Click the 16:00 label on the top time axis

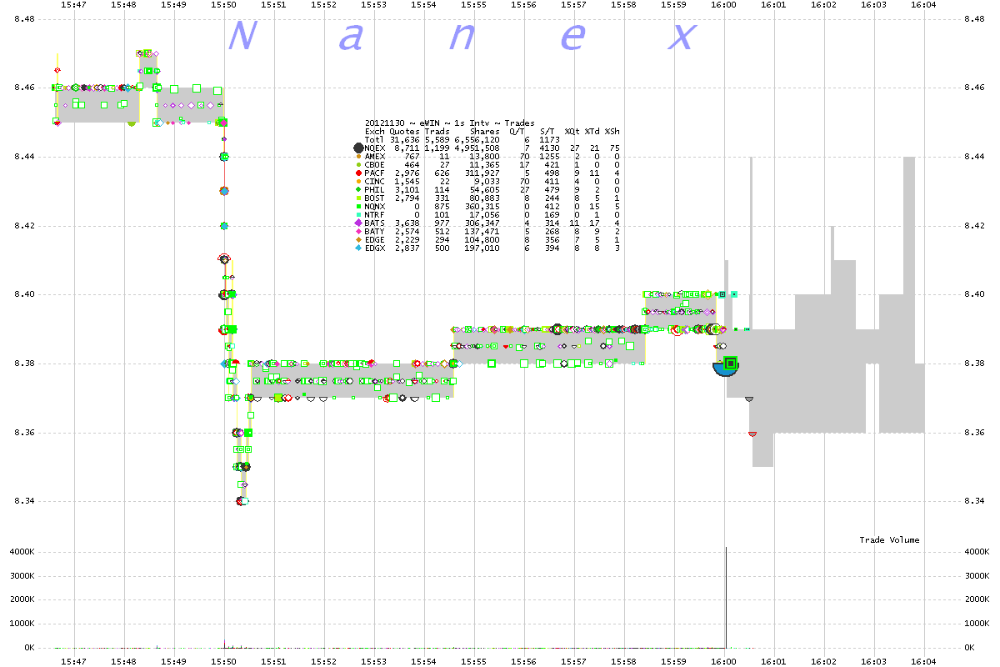coord(724,5)
